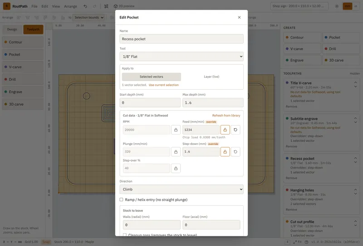Remove the Title V-carve toolpath
The height and width of the screenshot is (246, 363).
[291, 106]
